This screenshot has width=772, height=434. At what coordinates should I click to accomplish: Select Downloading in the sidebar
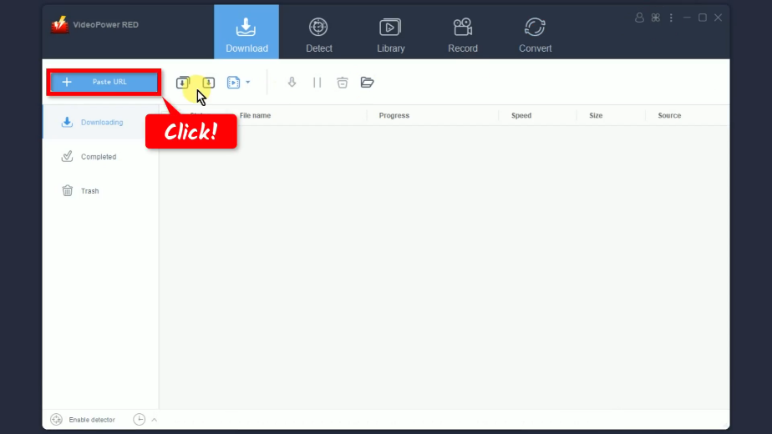[100, 122]
